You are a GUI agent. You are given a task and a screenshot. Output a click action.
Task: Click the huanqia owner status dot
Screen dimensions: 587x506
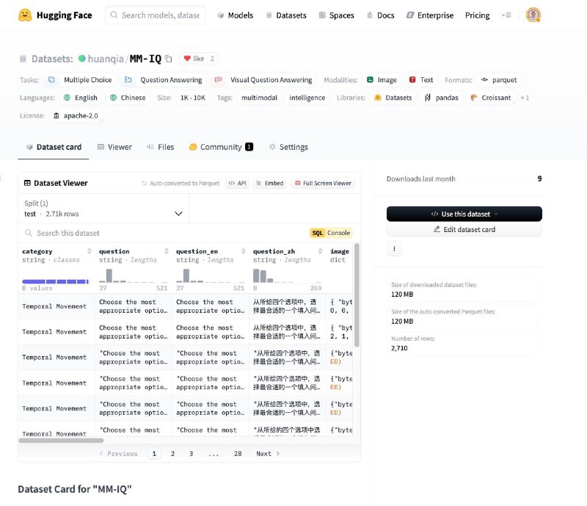81,59
